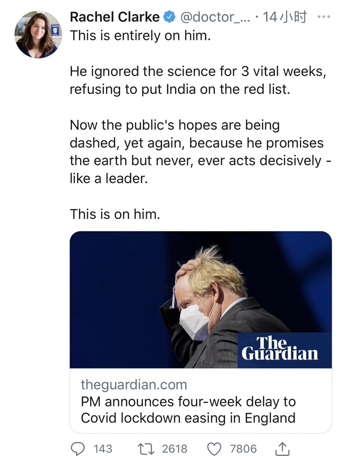This screenshot has height=456, width=347.
Task: Click the theguardian.com domain text
Action: coord(134,384)
